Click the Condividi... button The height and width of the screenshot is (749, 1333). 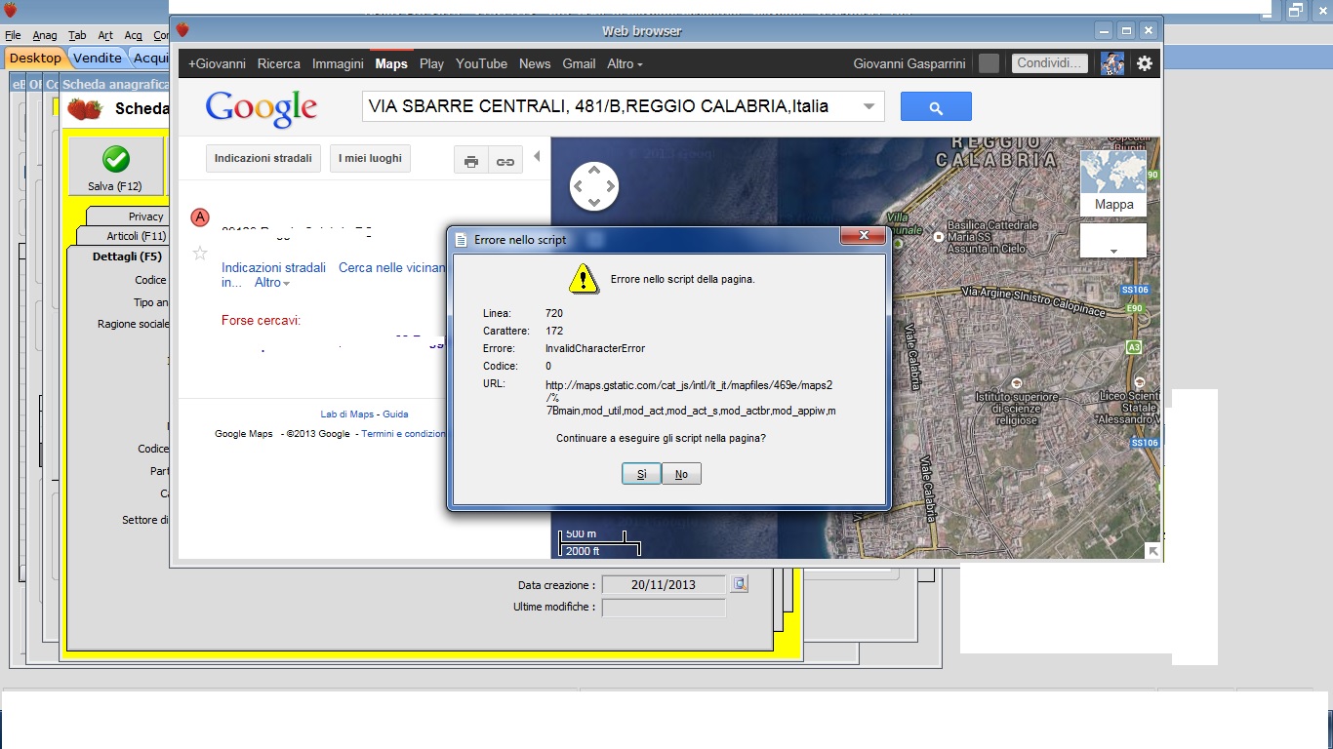pyautogui.click(x=1049, y=63)
